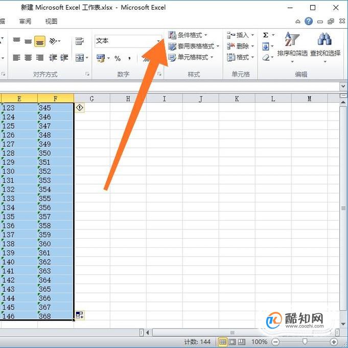Minimize the workbook window icon
Screen dimensions: 348x348
[x=320, y=22]
